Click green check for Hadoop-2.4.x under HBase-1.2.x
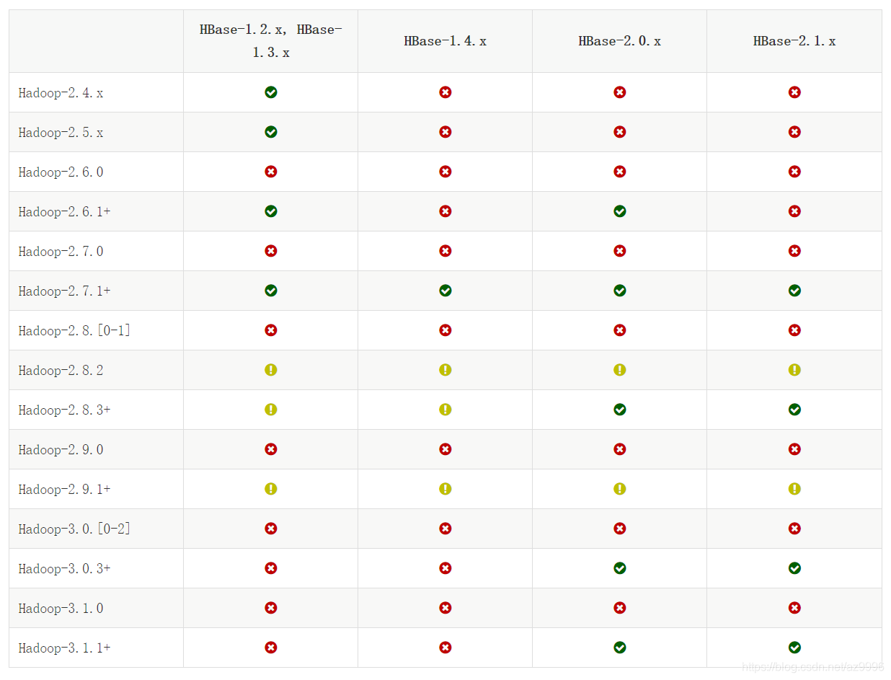Image resolution: width=891 pixels, height=680 pixels. point(271,92)
